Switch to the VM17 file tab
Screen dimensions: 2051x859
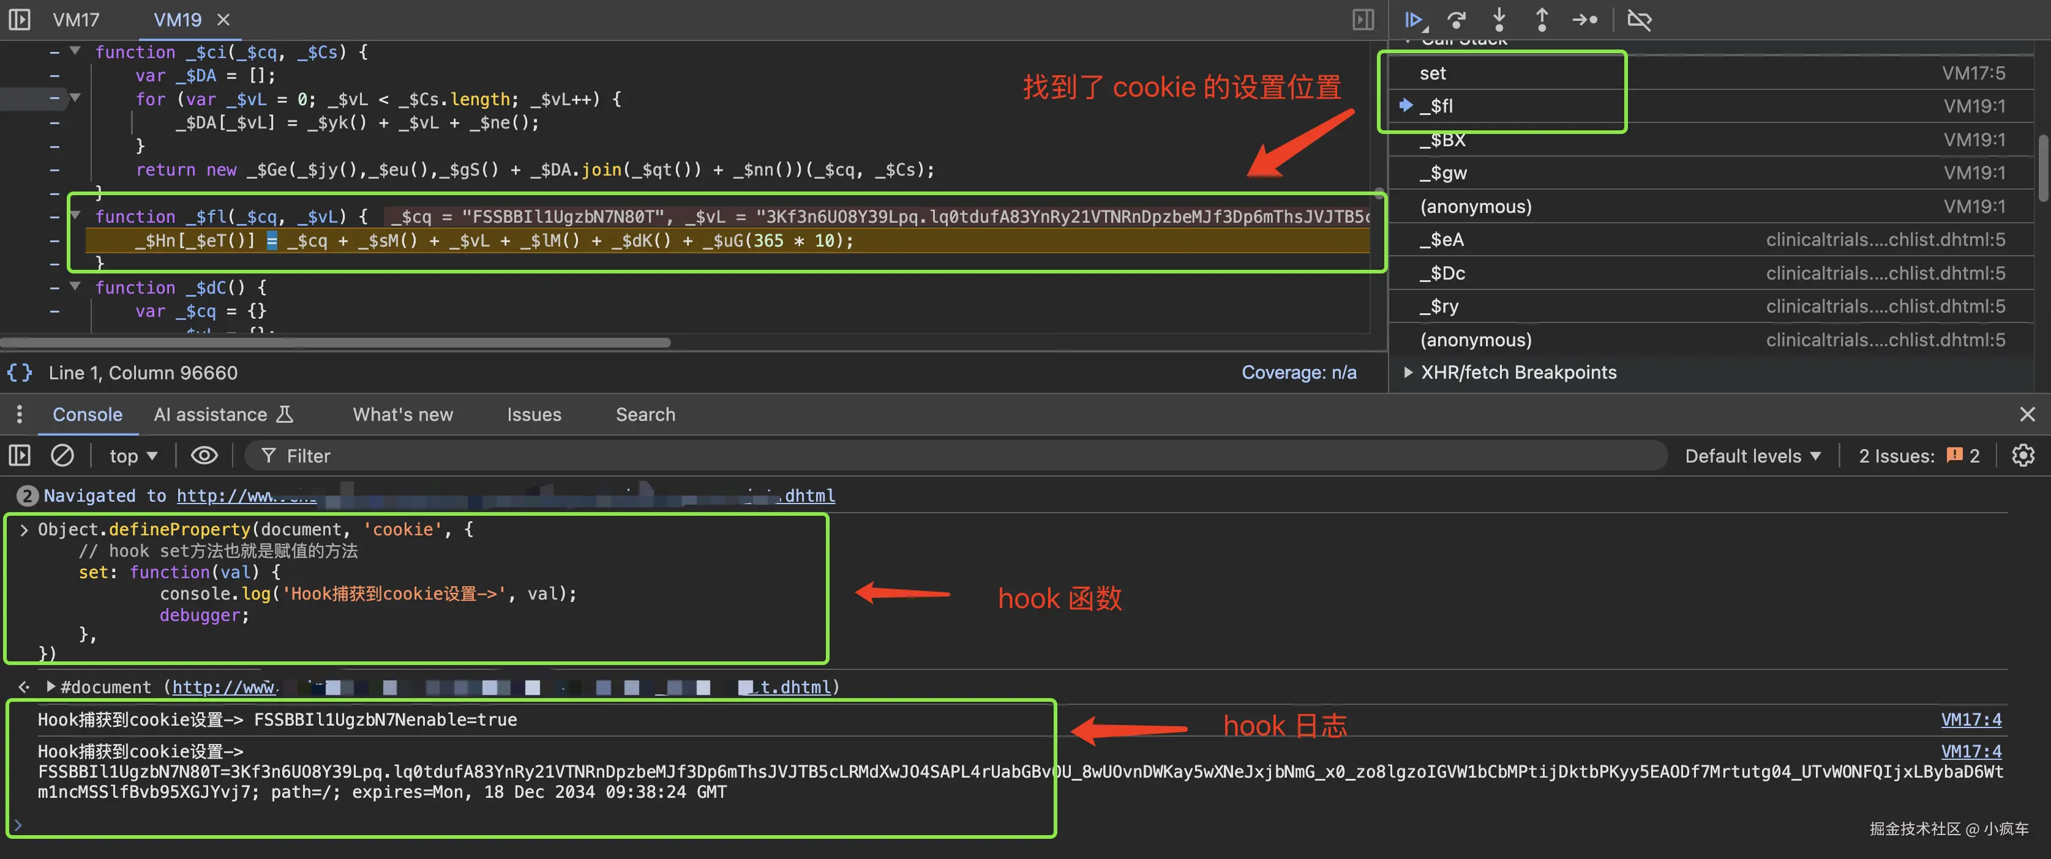[77, 19]
